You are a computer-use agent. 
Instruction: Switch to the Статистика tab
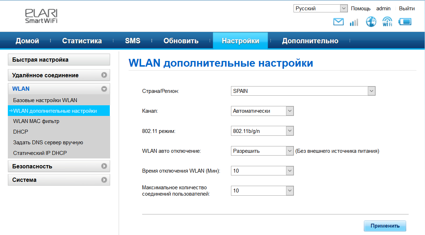[x=82, y=41]
